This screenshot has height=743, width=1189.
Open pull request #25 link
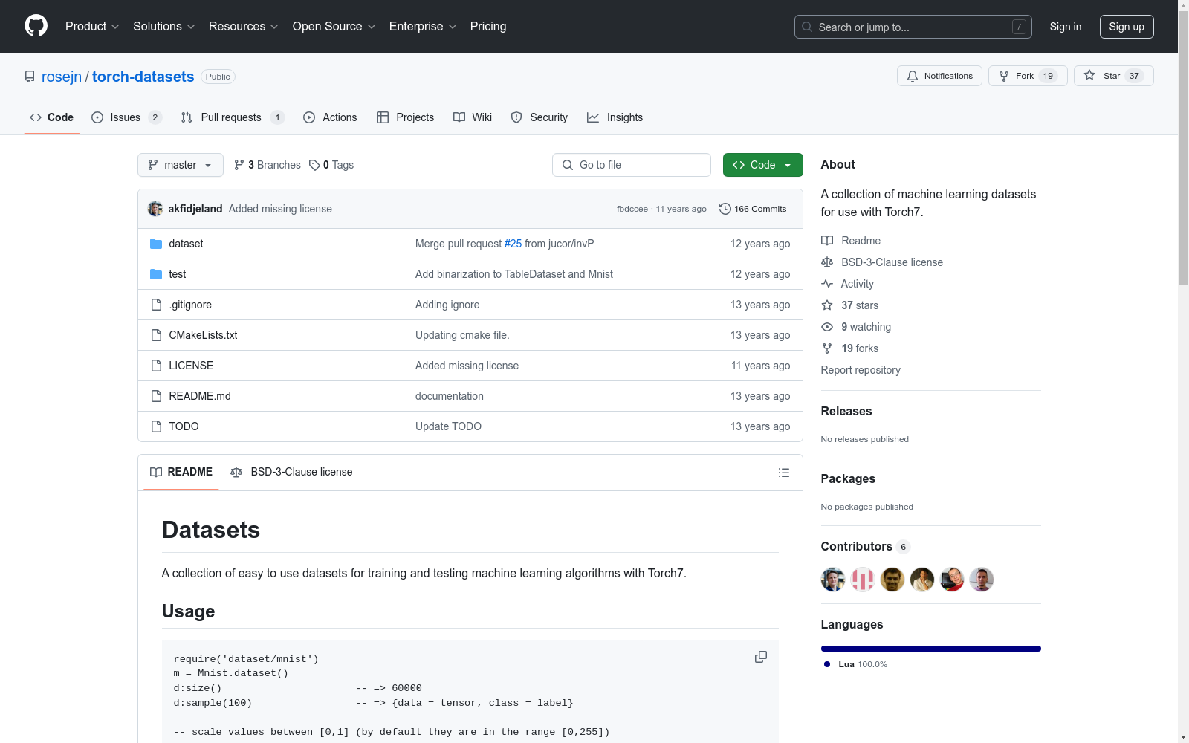[513, 244]
